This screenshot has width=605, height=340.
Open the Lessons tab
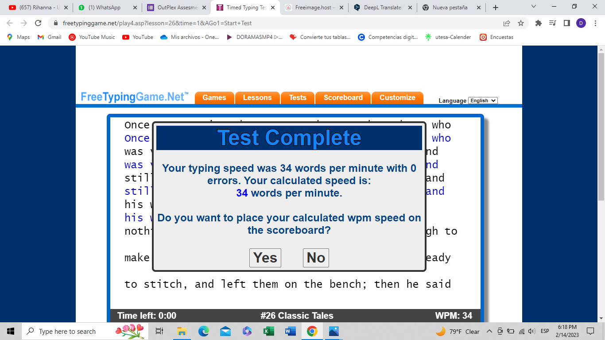[257, 98]
